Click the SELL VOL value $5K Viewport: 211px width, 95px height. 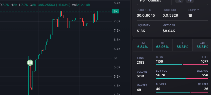[x=205, y=75]
